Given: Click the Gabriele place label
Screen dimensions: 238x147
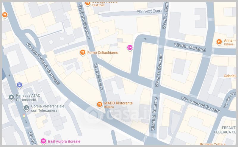Looking at the screenshot, I should click(230, 76).
